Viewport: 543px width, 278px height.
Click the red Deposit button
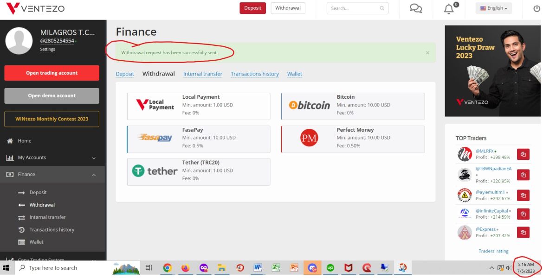coord(253,8)
